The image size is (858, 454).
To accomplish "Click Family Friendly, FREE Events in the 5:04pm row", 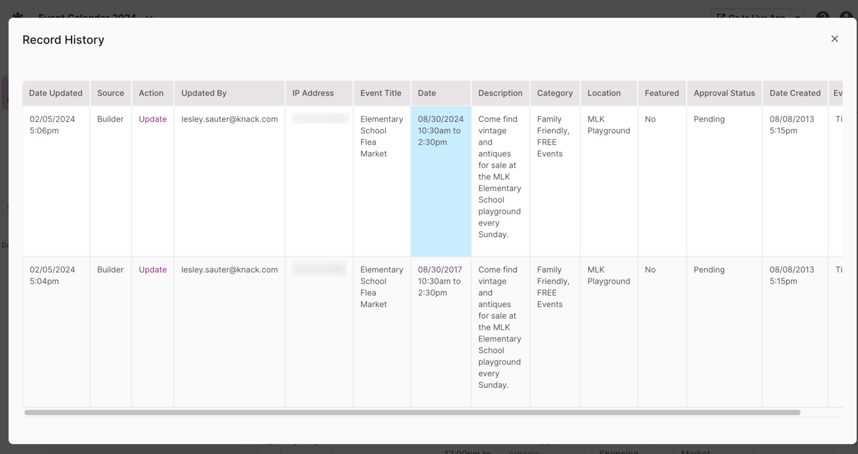I will tap(553, 286).
